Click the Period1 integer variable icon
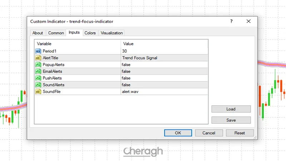The height and width of the screenshot is (161, 286). pyautogui.click(x=38, y=51)
